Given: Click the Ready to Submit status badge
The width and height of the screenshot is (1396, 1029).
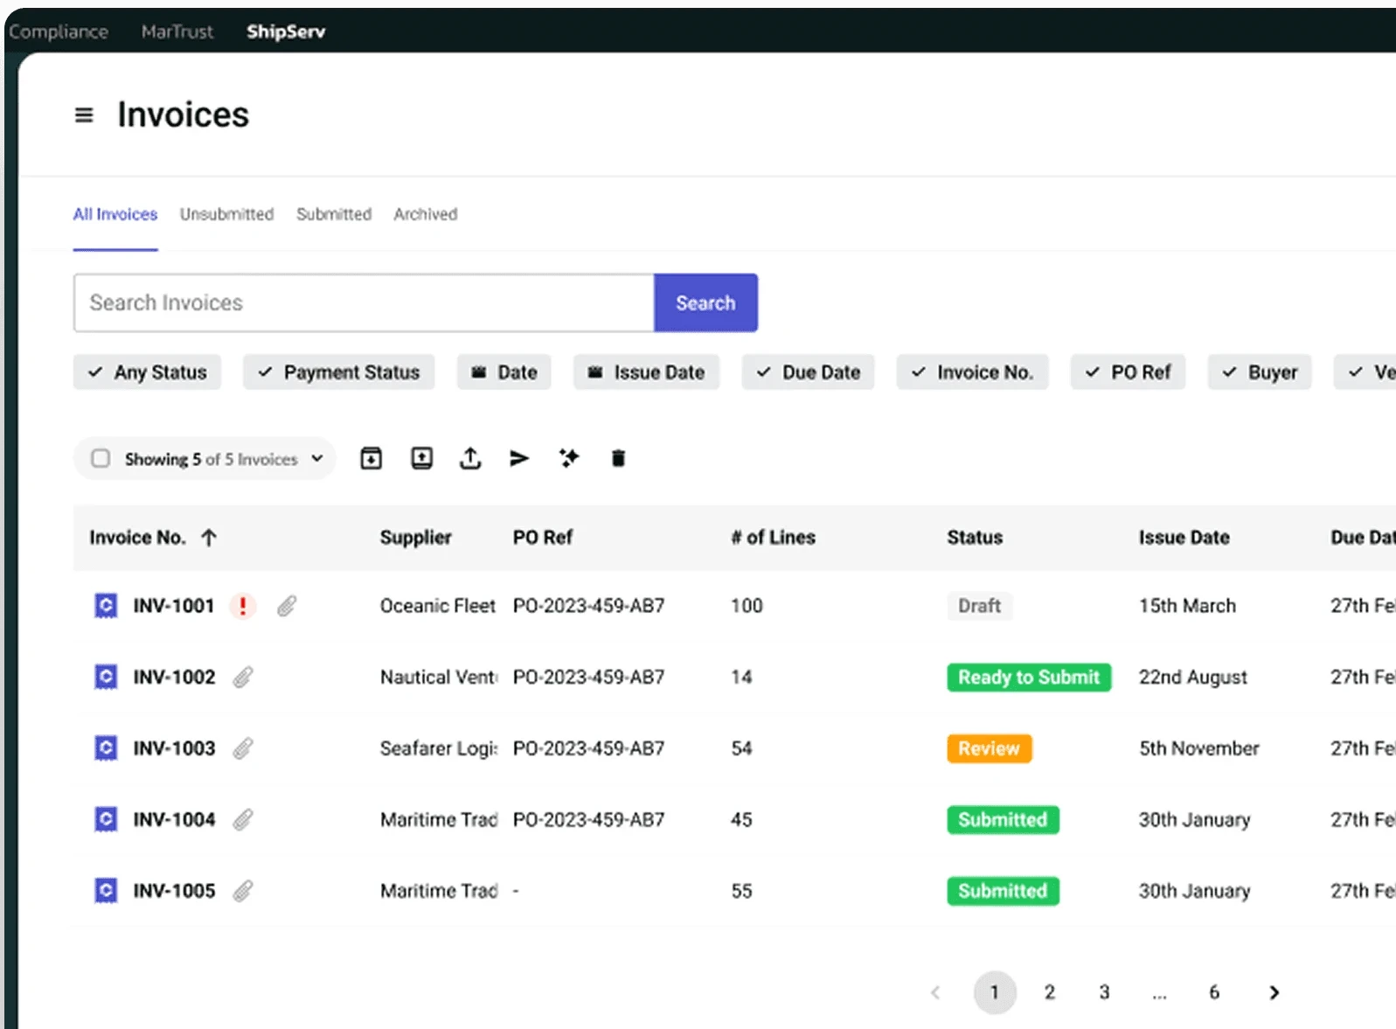Looking at the screenshot, I should click(x=1029, y=678).
